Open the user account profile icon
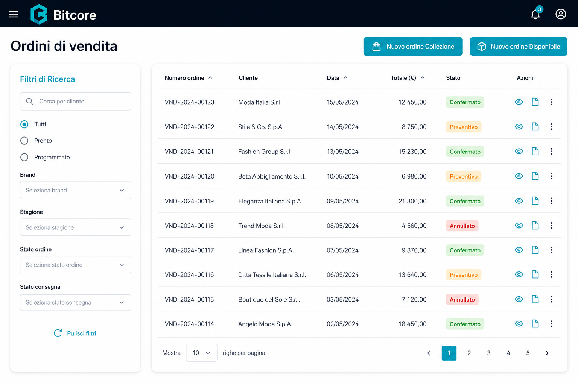Viewport: 578px width, 385px height. click(561, 14)
